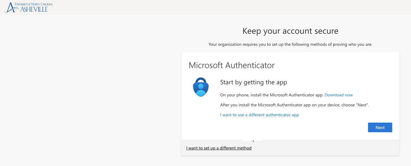The width and height of the screenshot is (411, 166).
Task: Select 'I want to set up a different method'
Action: pos(219,148)
